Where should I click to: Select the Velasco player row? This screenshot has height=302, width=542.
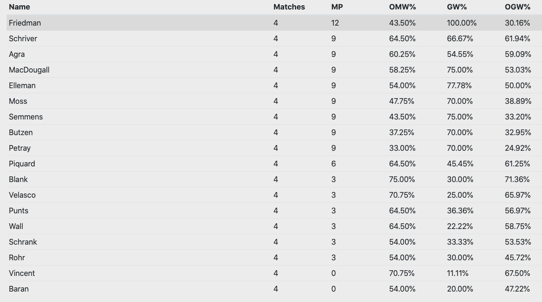click(22, 195)
